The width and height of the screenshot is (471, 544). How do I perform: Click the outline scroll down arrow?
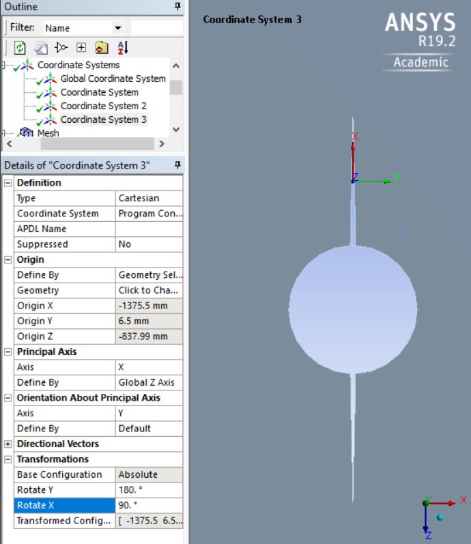pos(176,130)
